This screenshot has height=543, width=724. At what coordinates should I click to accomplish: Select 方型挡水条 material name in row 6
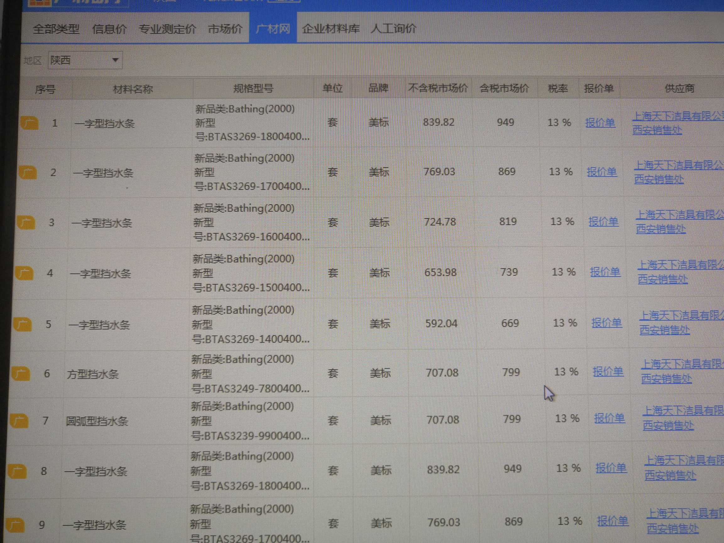[93, 374]
